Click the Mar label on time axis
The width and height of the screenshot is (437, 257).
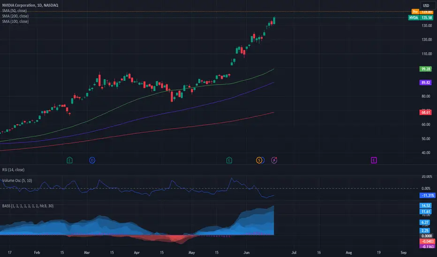click(x=87, y=253)
